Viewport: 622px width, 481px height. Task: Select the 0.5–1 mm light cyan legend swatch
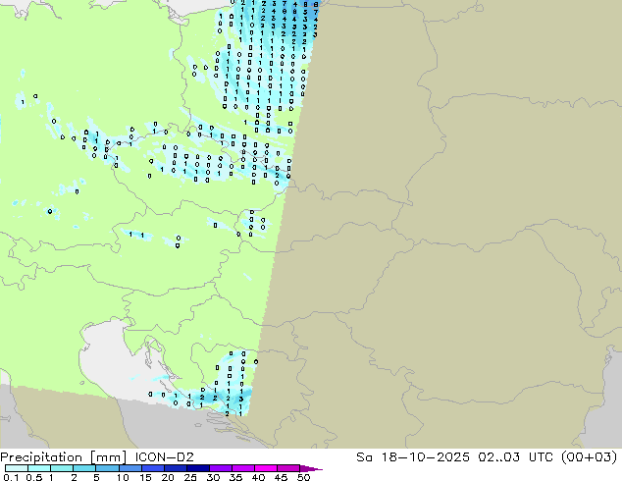(39, 468)
